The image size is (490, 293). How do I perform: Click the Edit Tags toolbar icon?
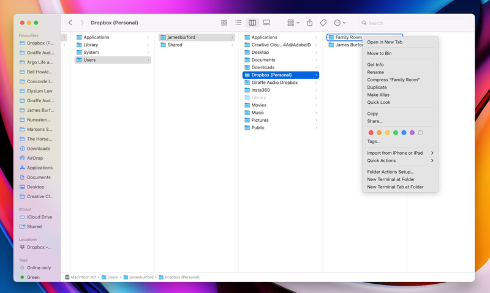[323, 23]
